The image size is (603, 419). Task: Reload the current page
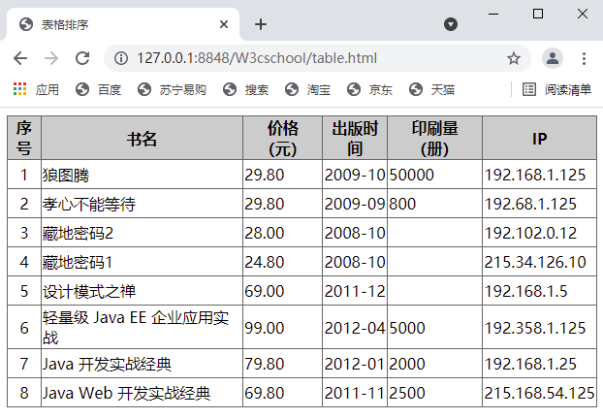[x=82, y=58]
